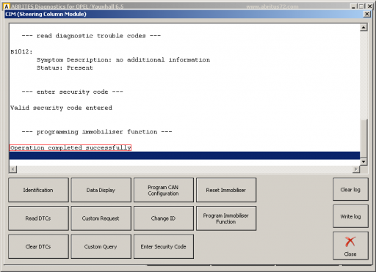
Task: Click Reset Immobiliser button
Action: [226, 190]
